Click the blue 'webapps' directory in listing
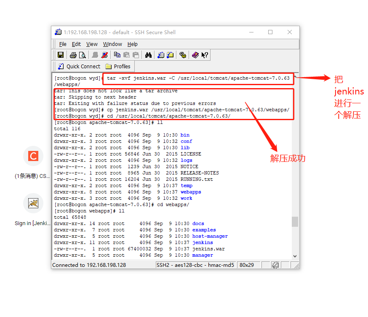The width and height of the screenshot is (368, 317). (191, 192)
